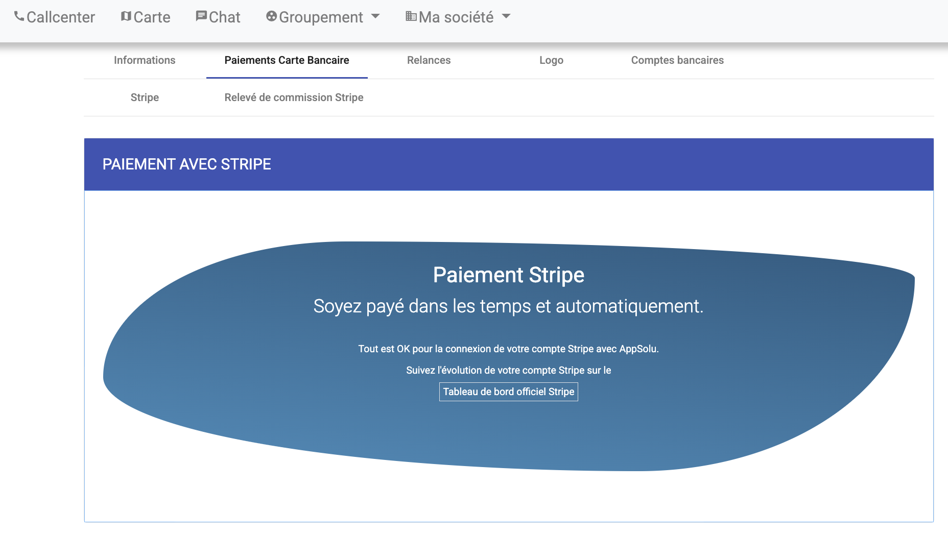
Task: Expand the Groupement dropdown arrow
Action: point(375,16)
